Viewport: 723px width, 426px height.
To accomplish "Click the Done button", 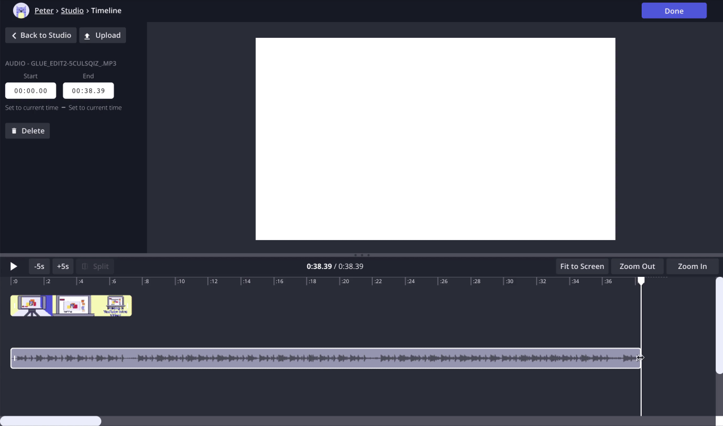I will pyautogui.click(x=674, y=11).
